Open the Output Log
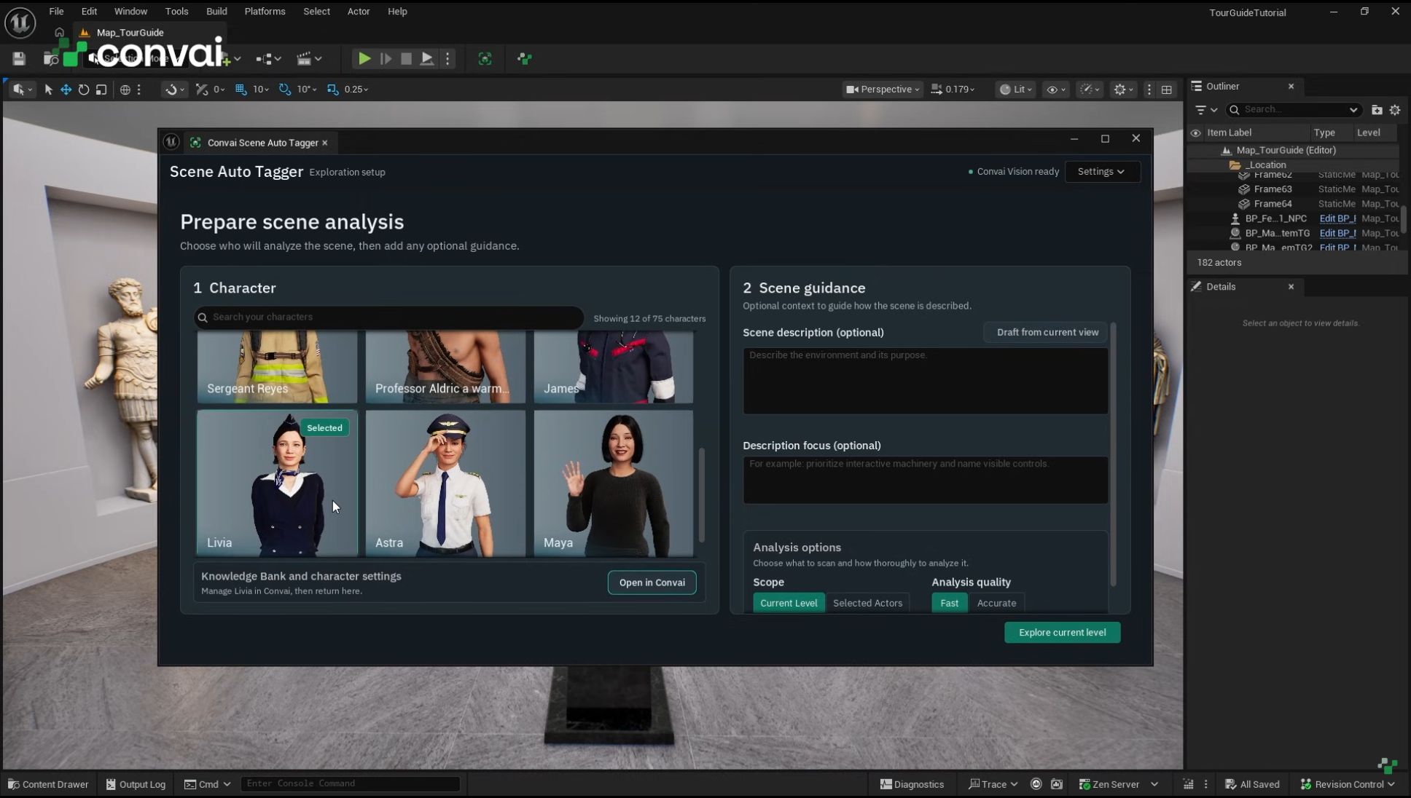Image resolution: width=1411 pixels, height=798 pixels. click(x=136, y=784)
